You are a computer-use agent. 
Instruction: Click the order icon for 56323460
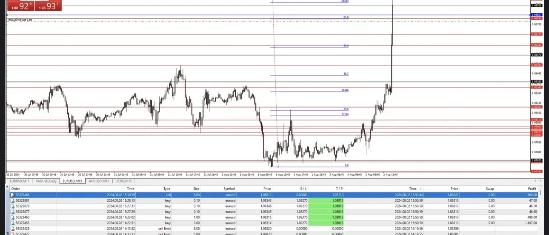click(x=12, y=217)
